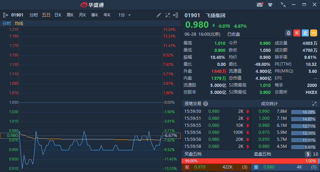Click the 14.87% volume bar
The image size is (320, 172).
[304, 119]
